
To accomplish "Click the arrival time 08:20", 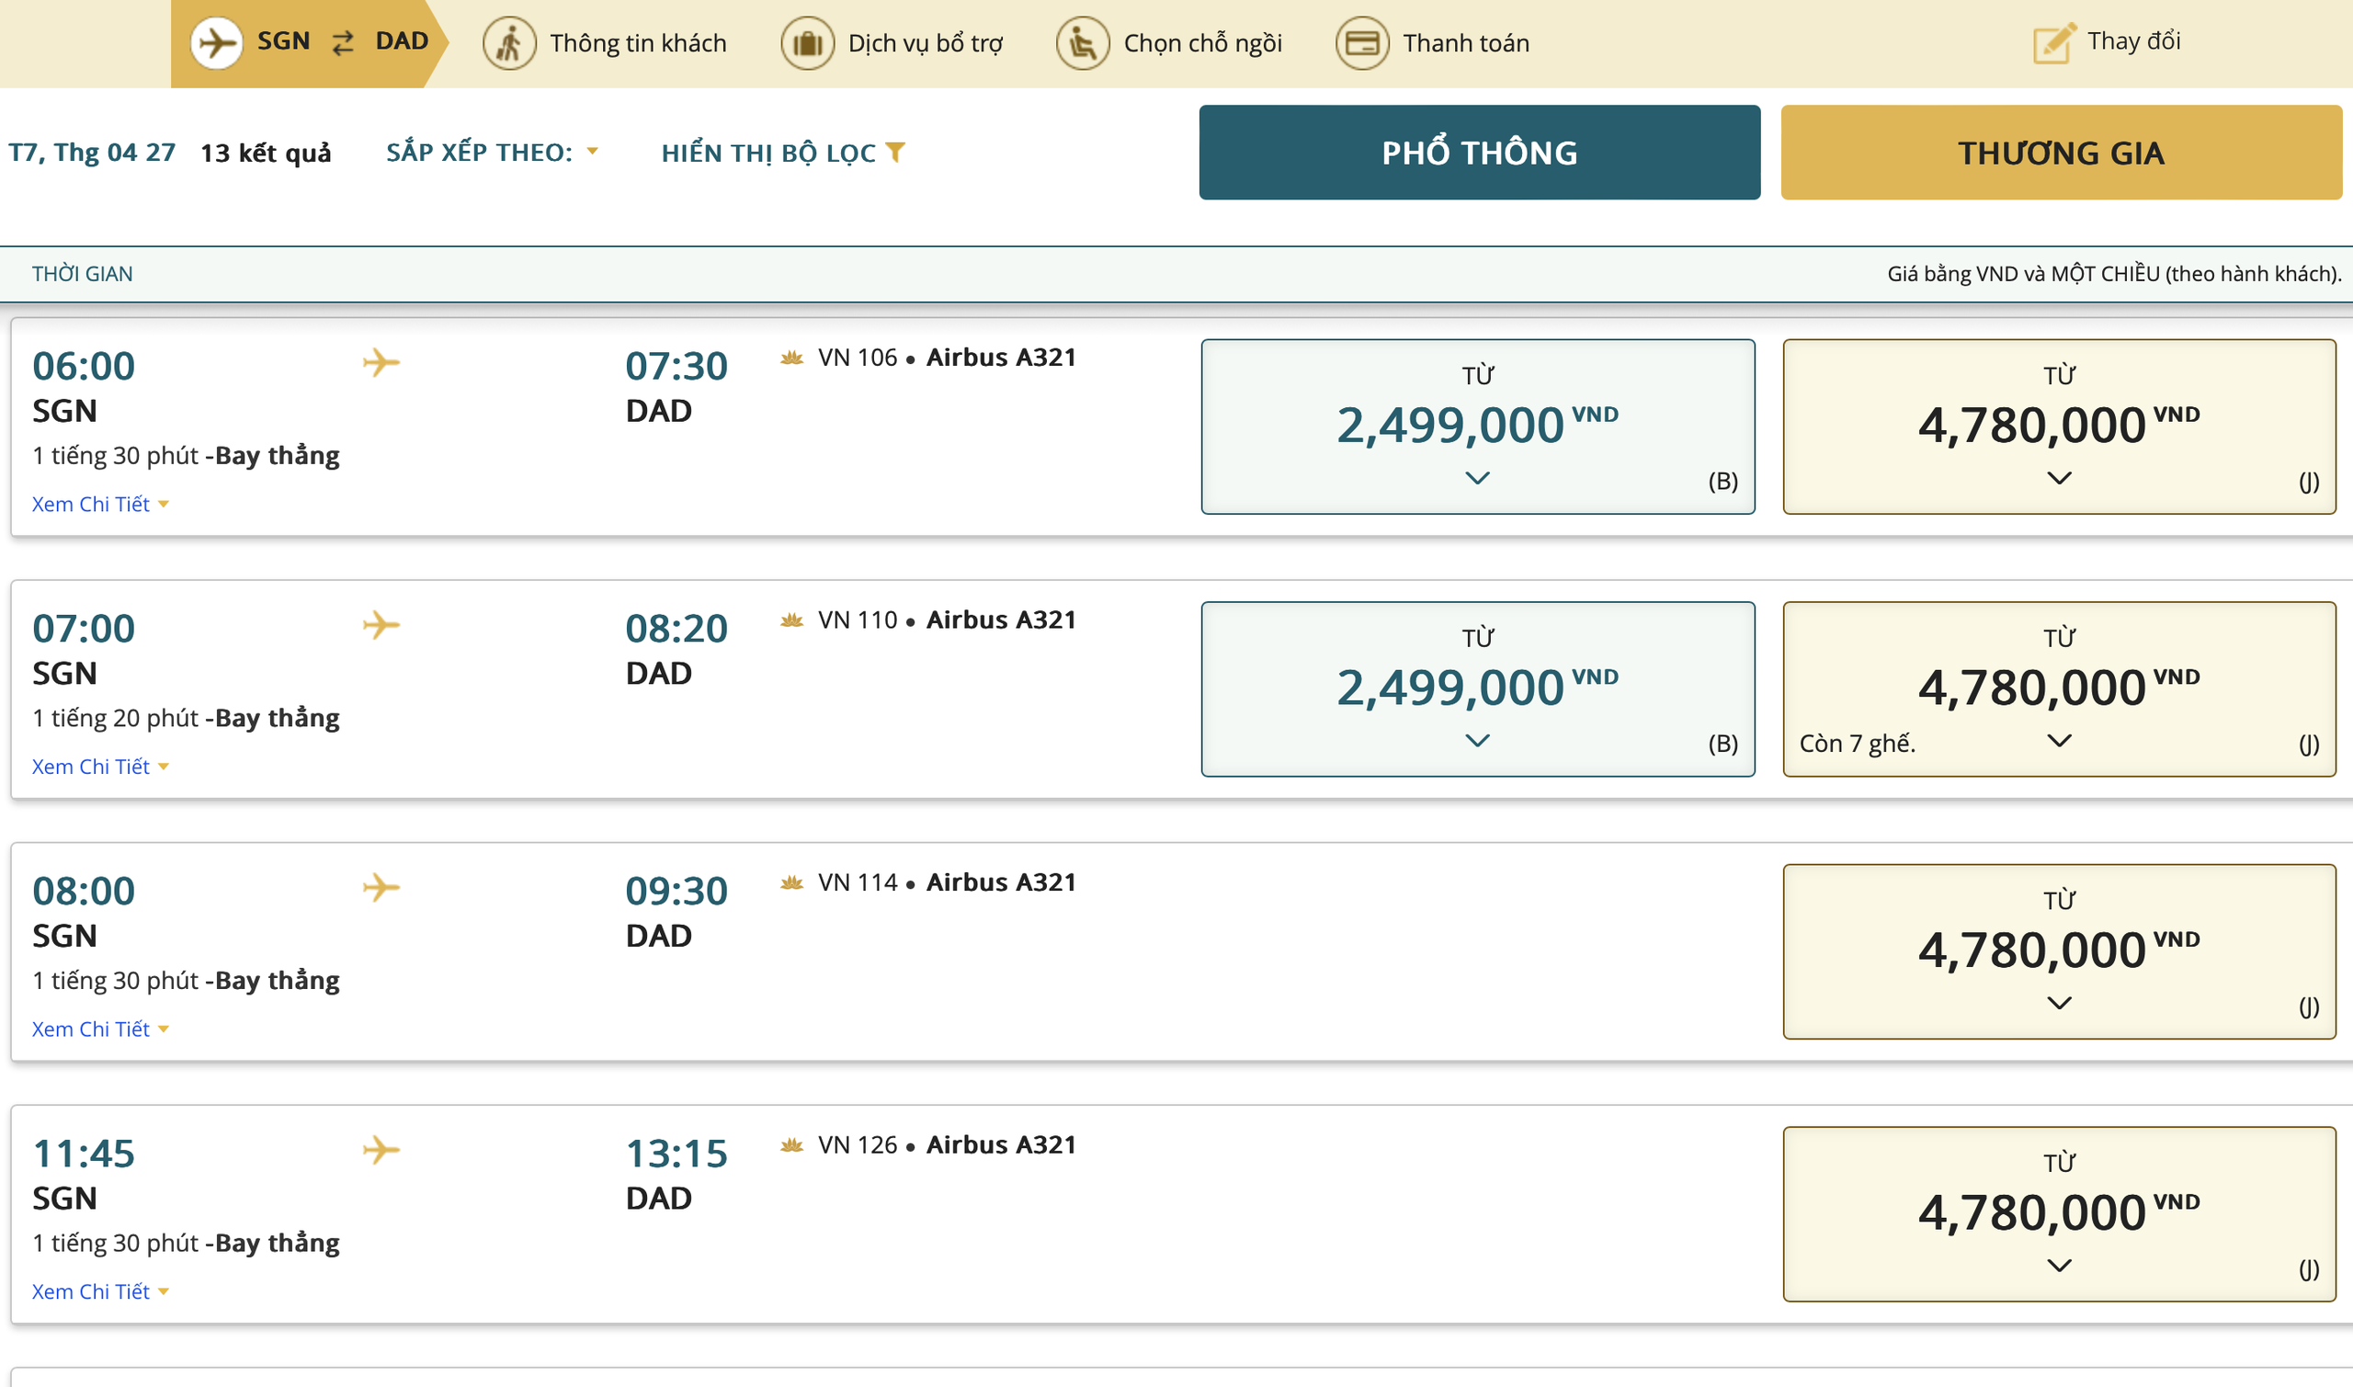I will click(676, 628).
